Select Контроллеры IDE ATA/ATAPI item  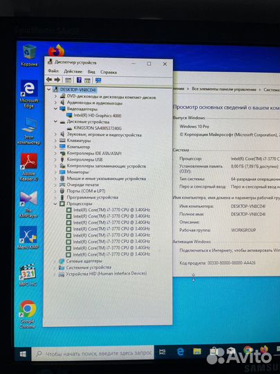[94, 153]
